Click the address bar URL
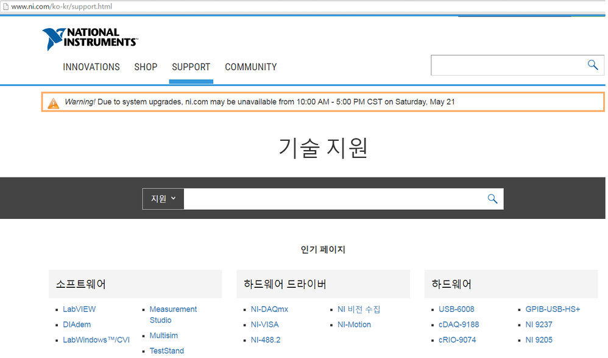Image resolution: width=608 pixels, height=358 pixels. [x=62, y=6]
